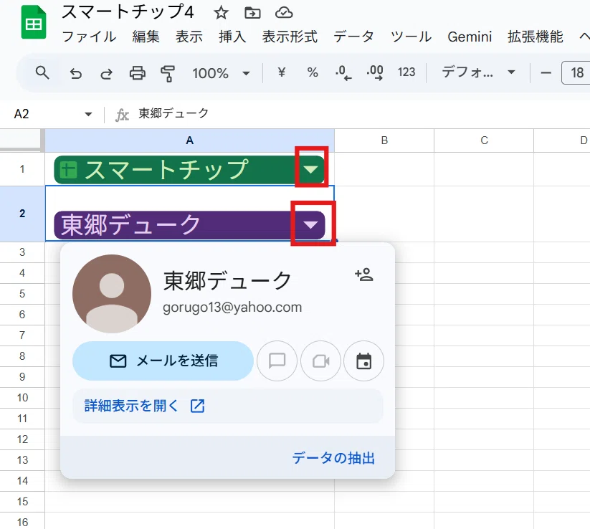Image resolution: width=590 pixels, height=529 pixels.
Task: Open the 100% zoom dropdown
Action: 221,73
